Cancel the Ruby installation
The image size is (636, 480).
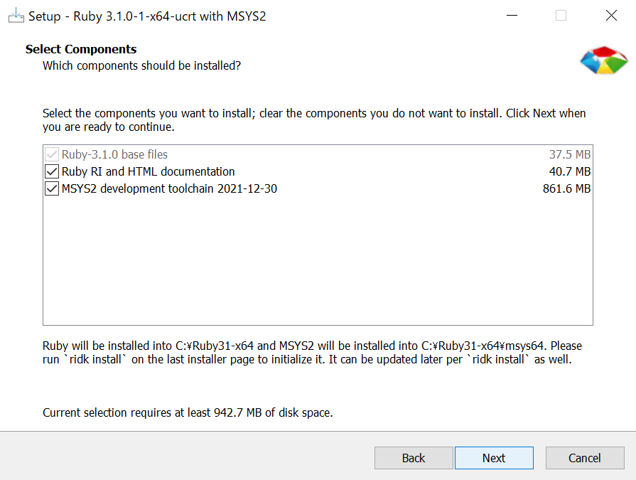coord(585,458)
